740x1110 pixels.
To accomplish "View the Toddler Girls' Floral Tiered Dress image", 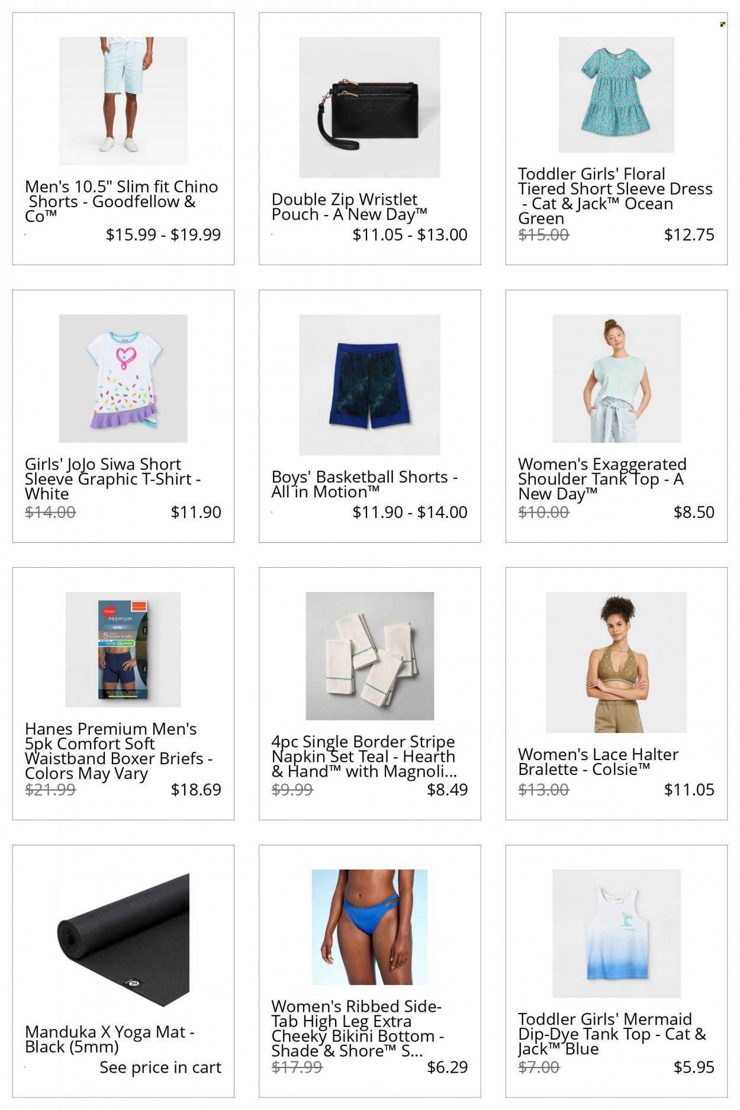I will [x=616, y=95].
